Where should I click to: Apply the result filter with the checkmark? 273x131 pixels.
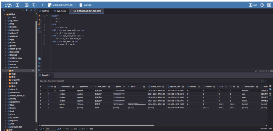262,81
